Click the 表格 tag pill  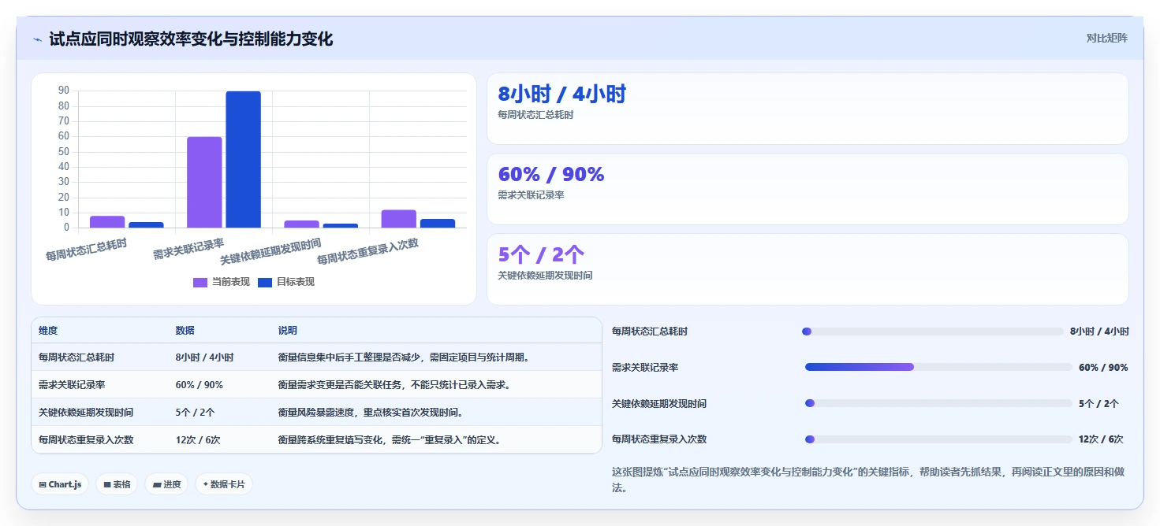(117, 484)
